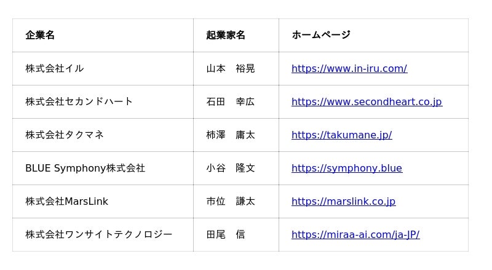Viewport: 492px width, 270px height.
Task: Open the https://www.in-iru.com/ link
Action: [x=349, y=68]
